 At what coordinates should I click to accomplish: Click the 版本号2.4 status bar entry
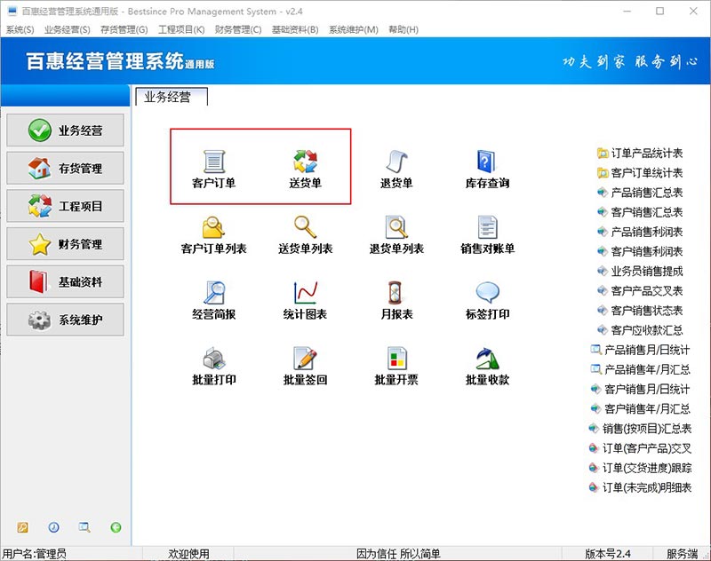click(x=608, y=554)
